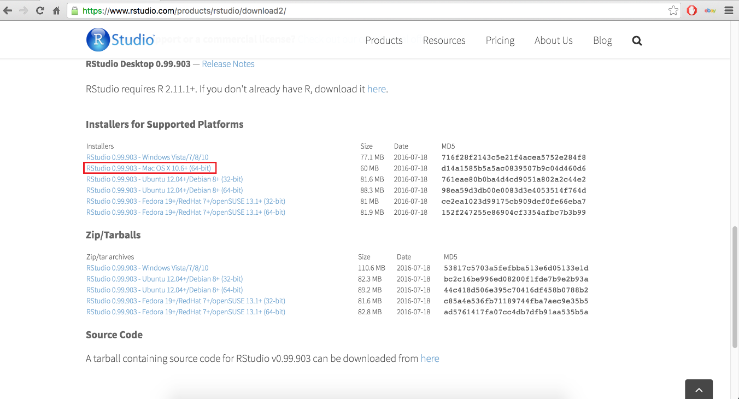Go to browser home icon
Image resolution: width=739 pixels, height=399 pixels.
pos(56,10)
